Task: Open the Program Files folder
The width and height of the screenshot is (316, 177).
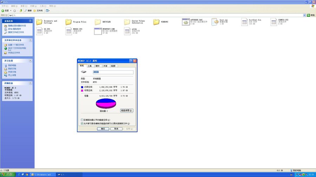Action: [68, 22]
